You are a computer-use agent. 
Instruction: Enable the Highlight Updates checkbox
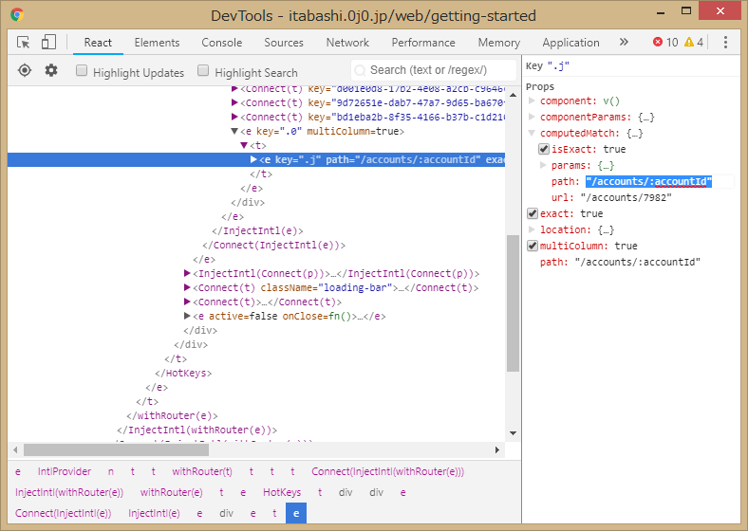click(x=83, y=71)
